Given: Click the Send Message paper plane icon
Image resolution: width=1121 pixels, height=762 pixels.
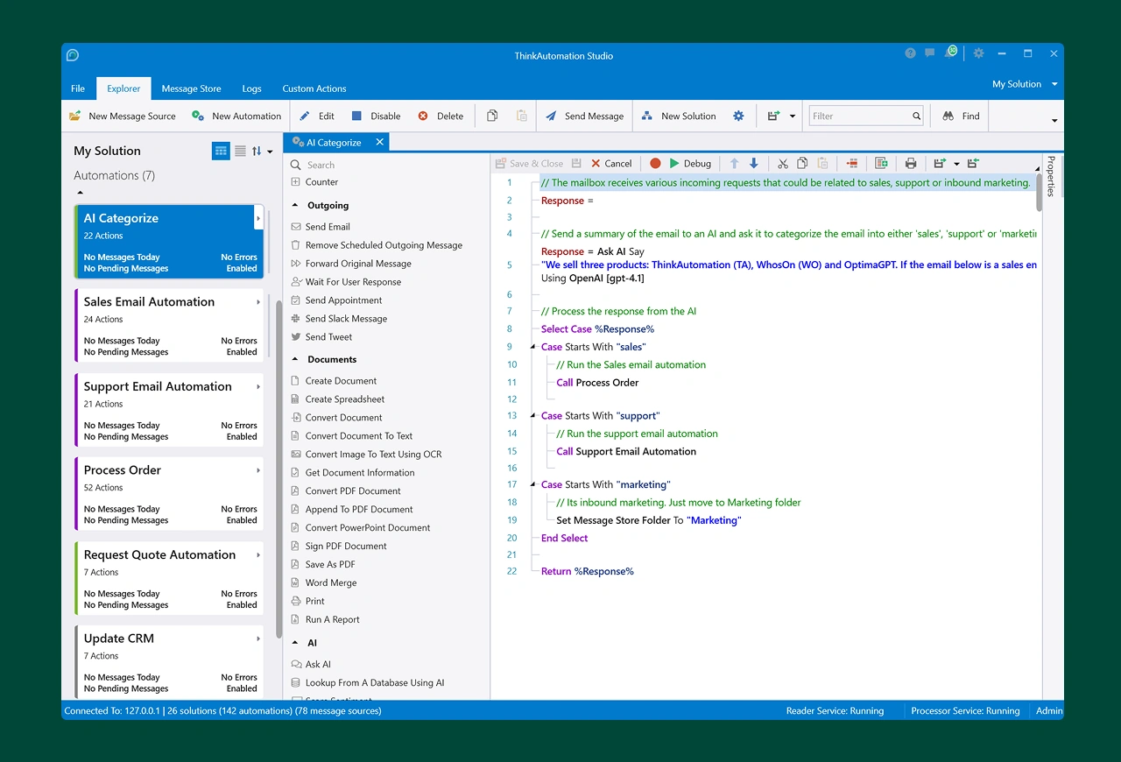Looking at the screenshot, I should (x=551, y=116).
